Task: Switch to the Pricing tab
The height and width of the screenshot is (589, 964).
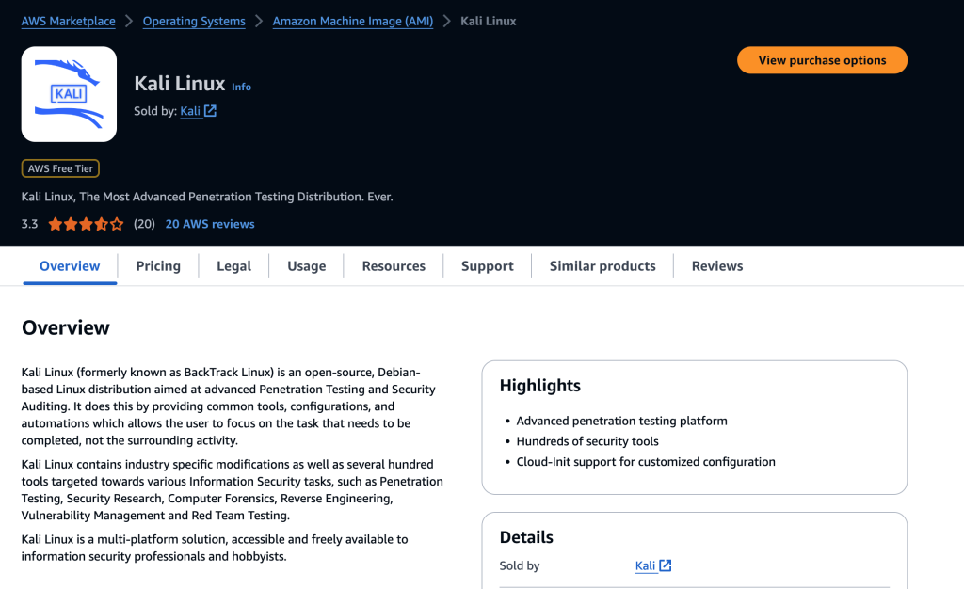Action: [157, 266]
